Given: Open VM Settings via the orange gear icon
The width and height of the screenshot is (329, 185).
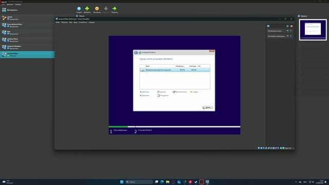Looking at the screenshot, I should pos(97,9).
